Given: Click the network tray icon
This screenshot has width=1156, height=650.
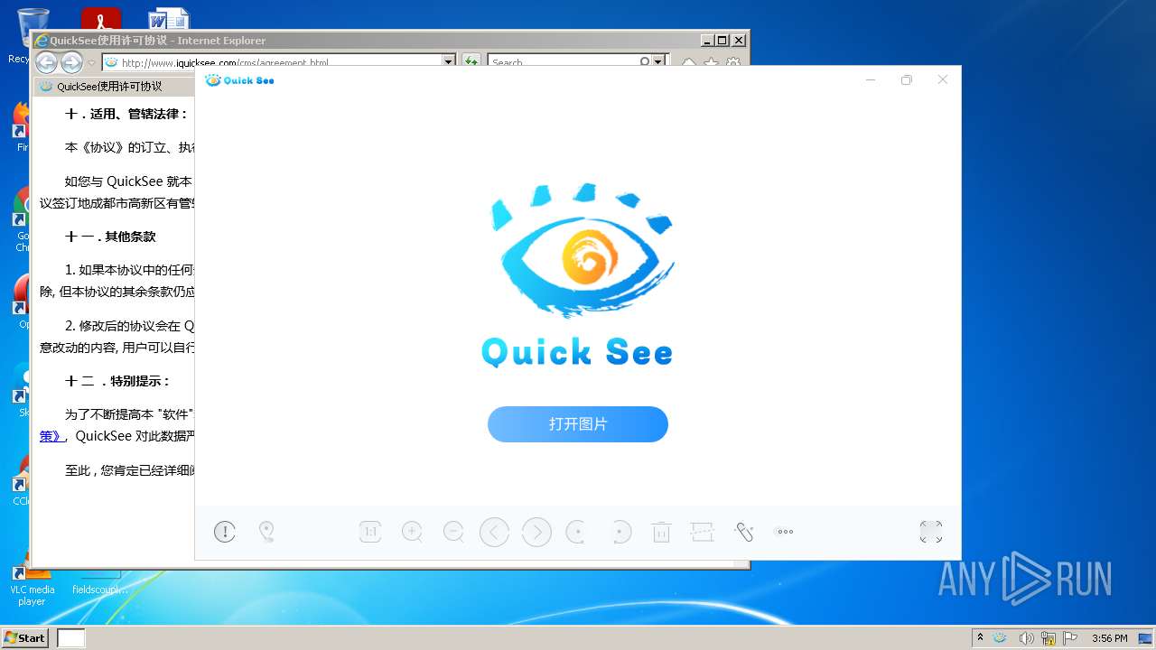Looking at the screenshot, I should click(x=1049, y=638).
